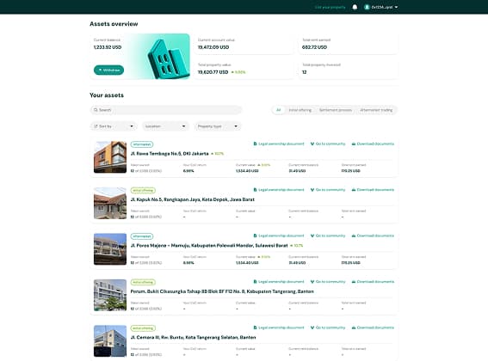488x361 pixels.
Task: Click Go to community for Perum. Bukit Cikasungka
Action: pos(328,281)
